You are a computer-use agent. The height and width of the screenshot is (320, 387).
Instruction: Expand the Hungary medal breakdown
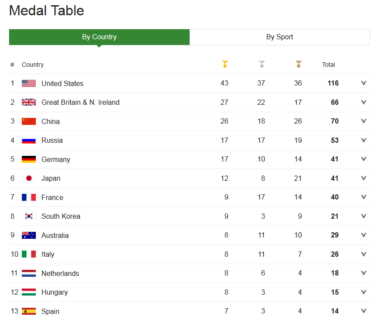364,292
